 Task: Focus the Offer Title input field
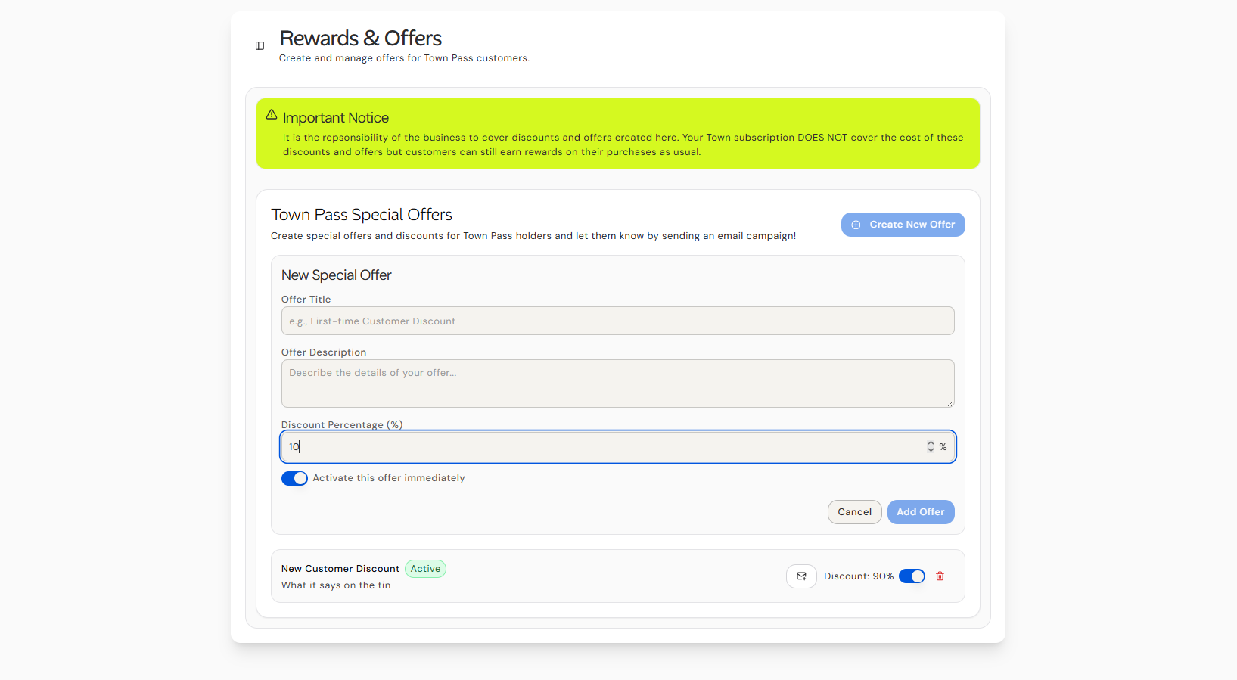click(617, 321)
